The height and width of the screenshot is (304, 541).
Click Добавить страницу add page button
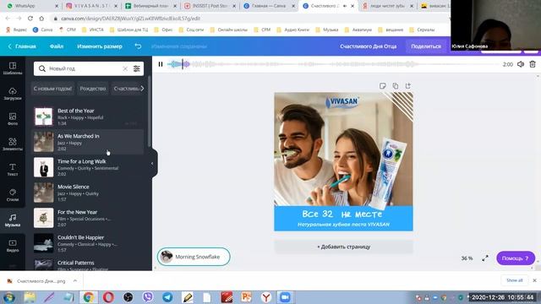click(344, 247)
